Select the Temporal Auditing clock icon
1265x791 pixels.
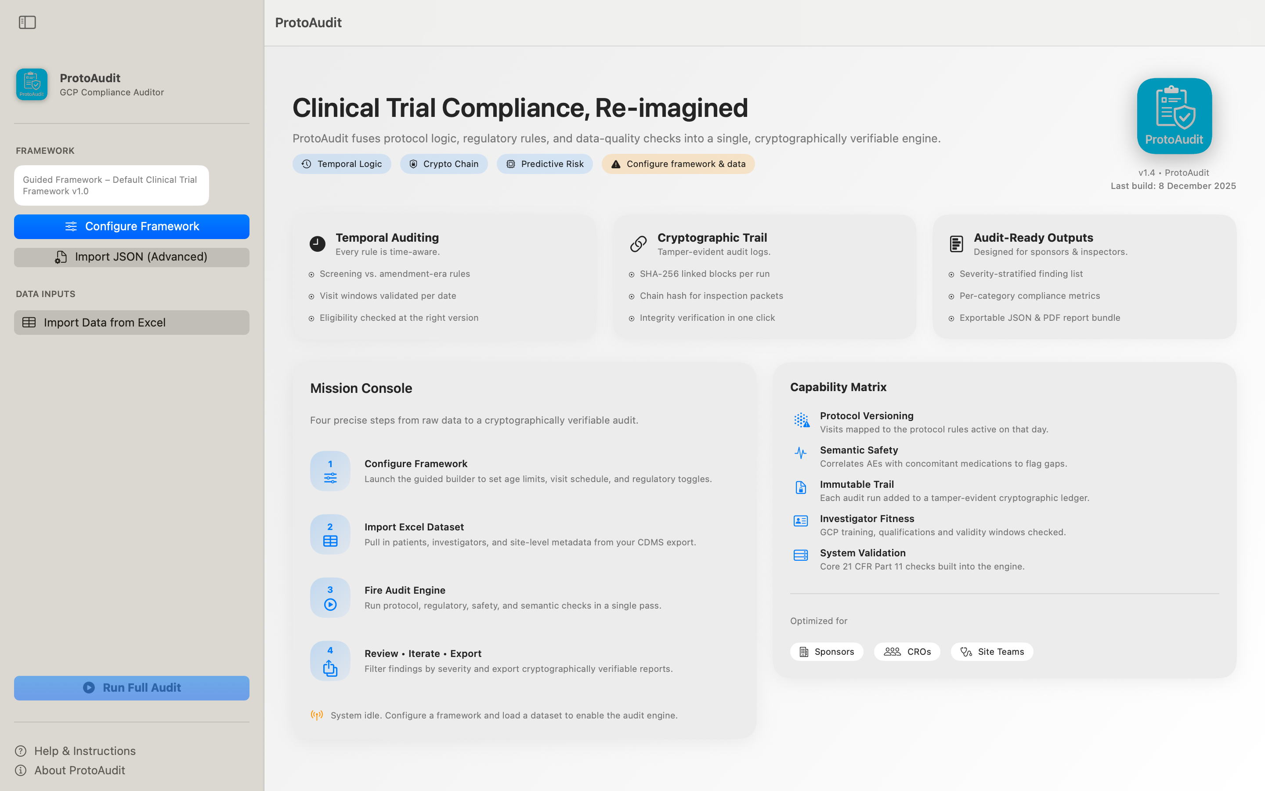(x=317, y=244)
